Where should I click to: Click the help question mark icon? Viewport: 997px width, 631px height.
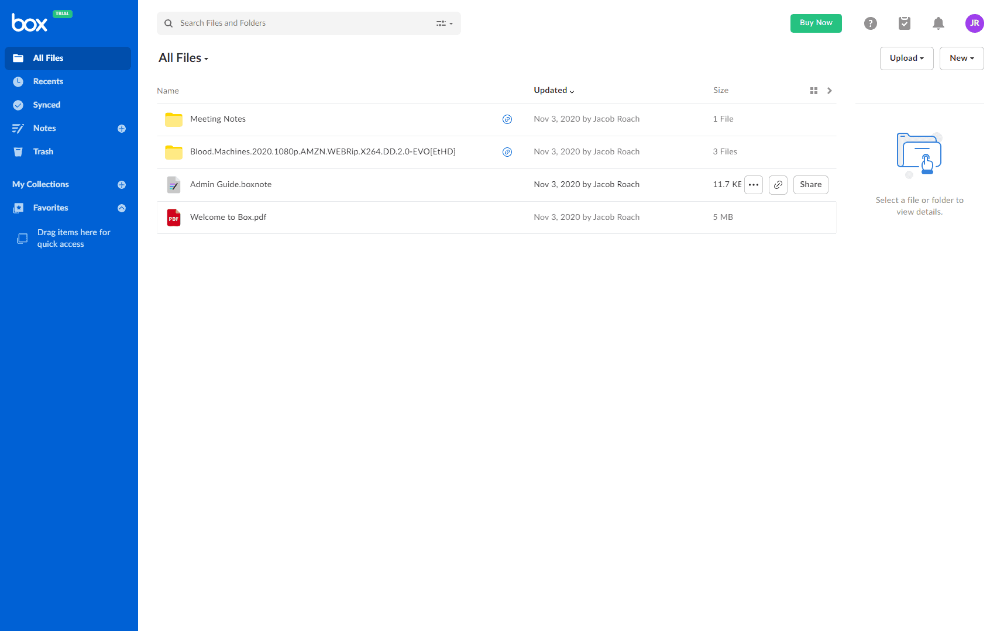(870, 23)
